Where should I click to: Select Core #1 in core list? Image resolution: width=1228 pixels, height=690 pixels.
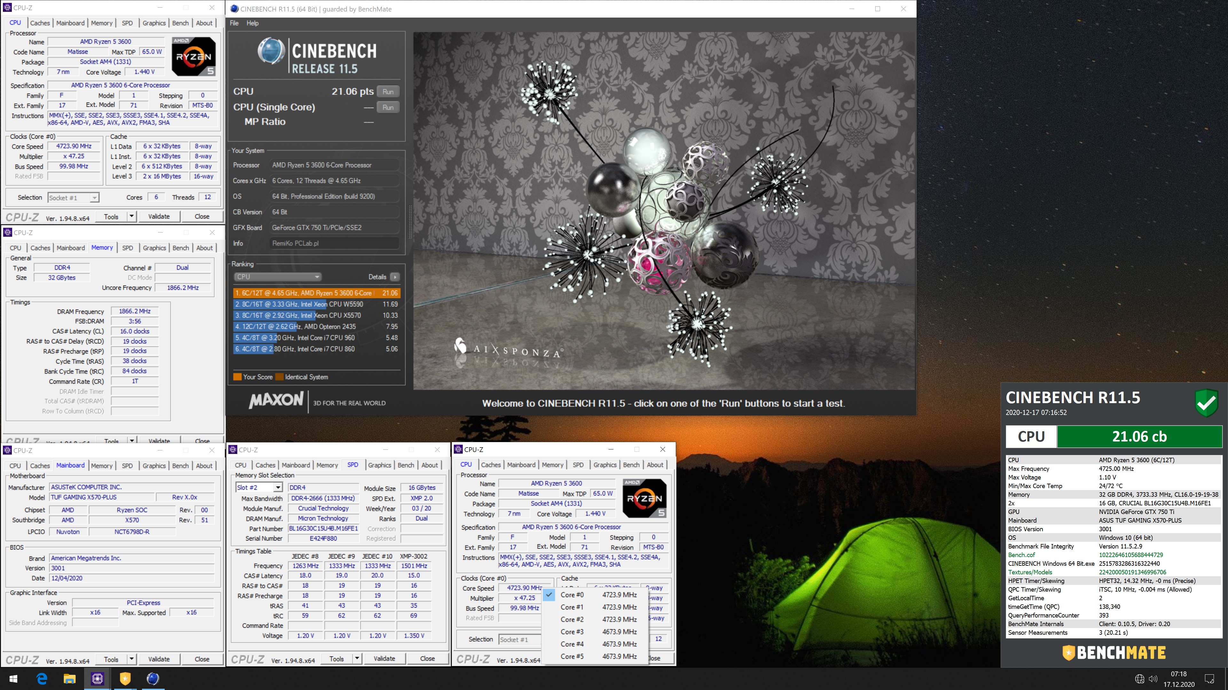pyautogui.click(x=595, y=607)
